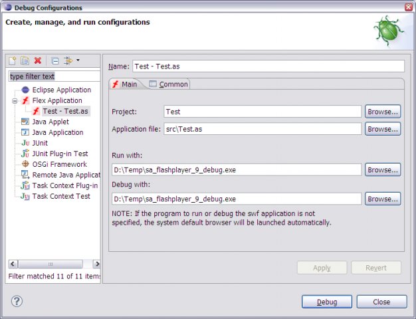Click the OSGi Framework icon

pyautogui.click(x=25, y=164)
